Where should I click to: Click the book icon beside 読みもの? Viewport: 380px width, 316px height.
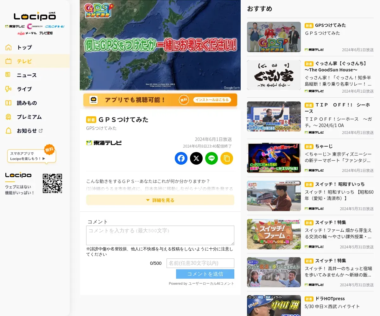click(x=8, y=103)
